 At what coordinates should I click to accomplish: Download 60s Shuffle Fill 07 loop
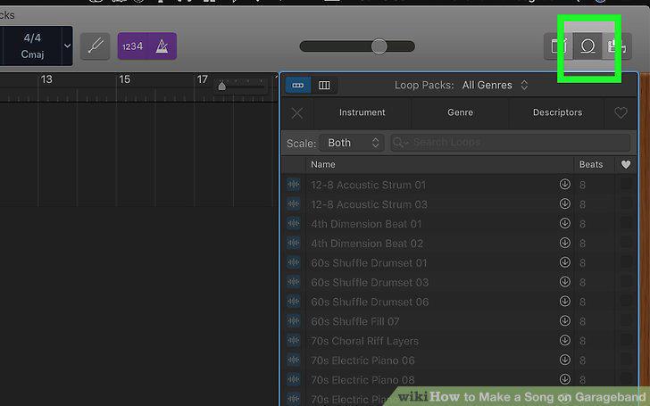564,320
